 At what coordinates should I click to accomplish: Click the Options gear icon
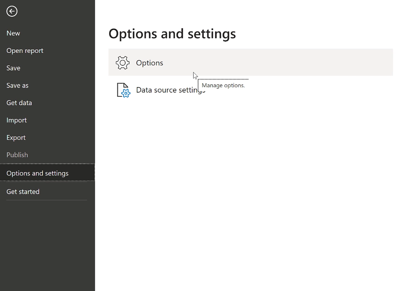click(x=123, y=63)
